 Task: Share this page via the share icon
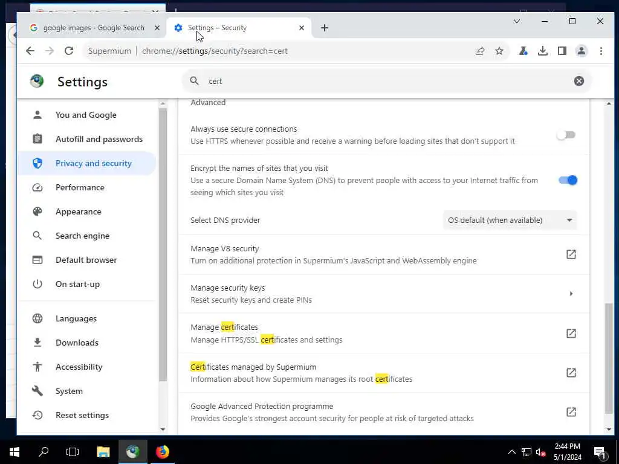(479, 51)
